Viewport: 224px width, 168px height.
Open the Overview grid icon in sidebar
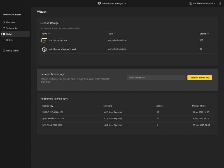[4, 22]
